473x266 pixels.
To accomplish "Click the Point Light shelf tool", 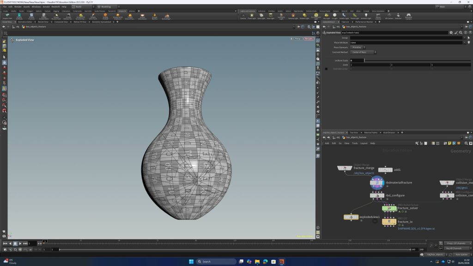I will (x=252, y=16).
